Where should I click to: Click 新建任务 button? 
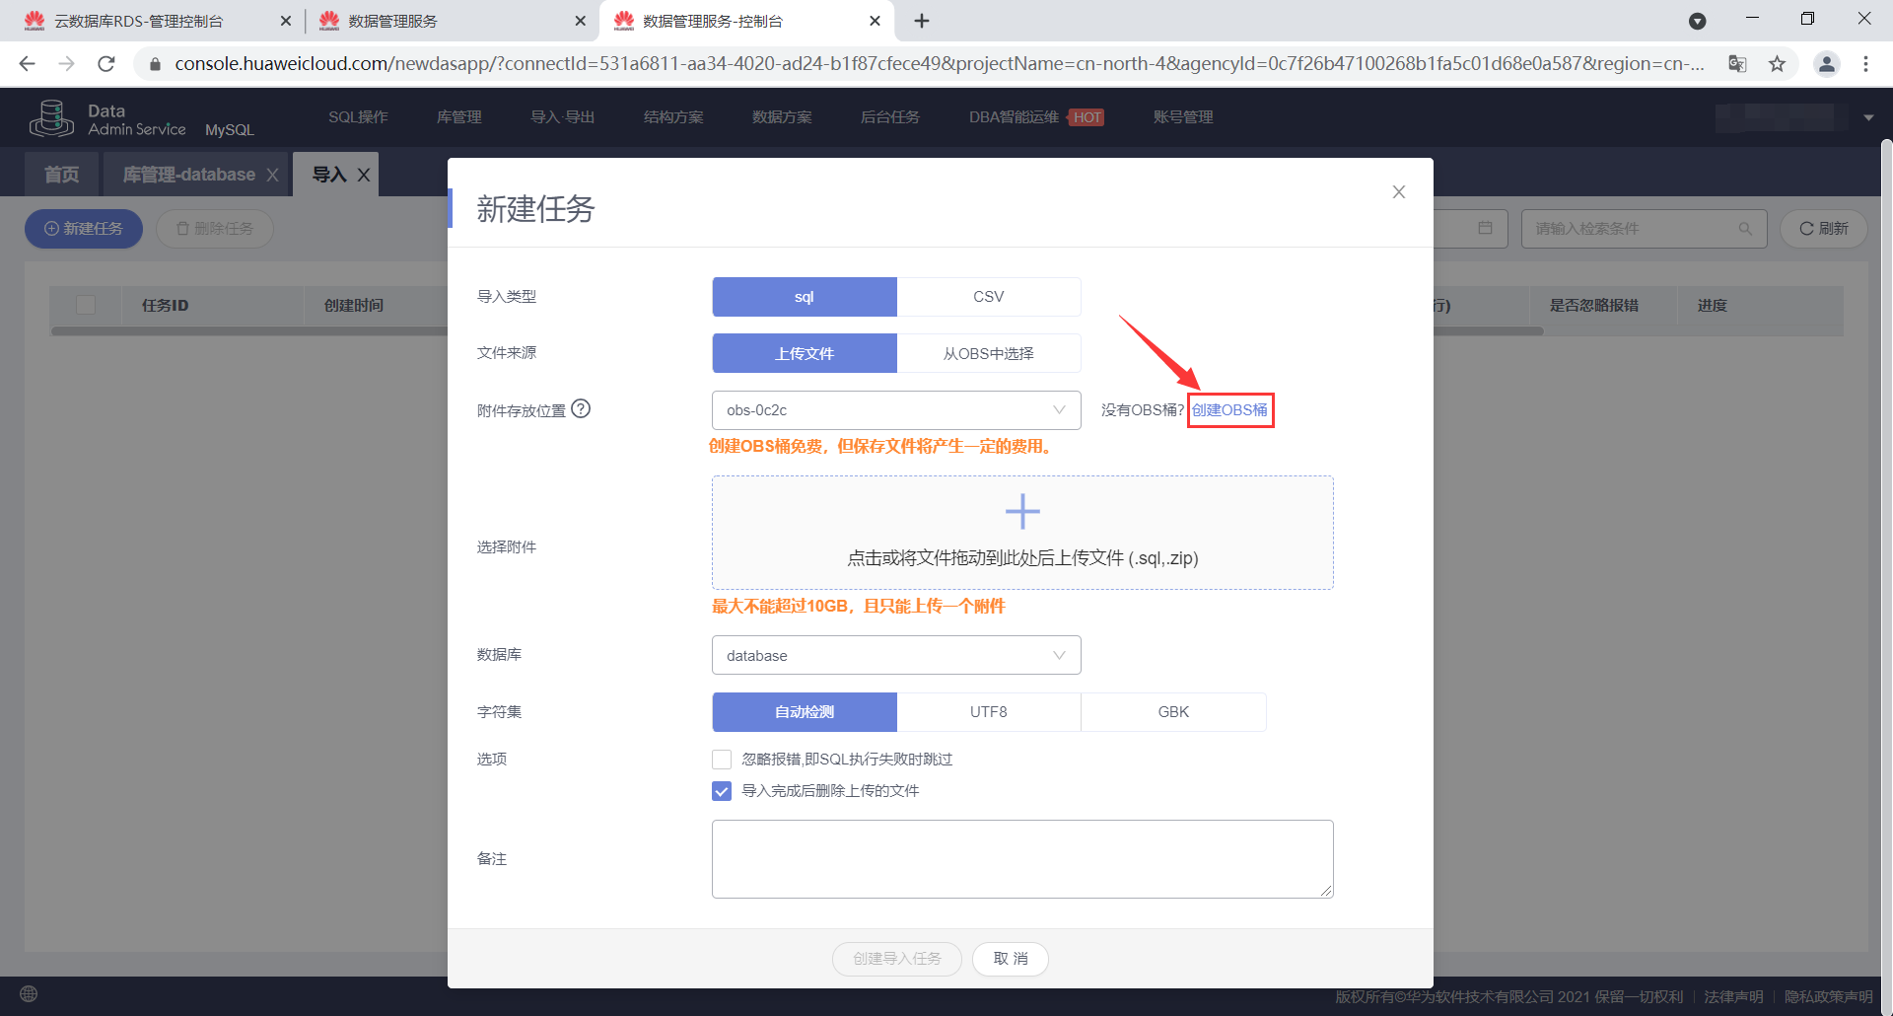click(84, 229)
